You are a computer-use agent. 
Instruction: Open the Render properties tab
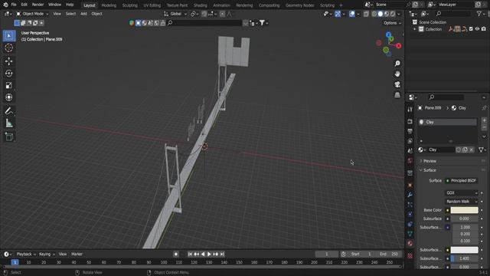(x=410, y=121)
